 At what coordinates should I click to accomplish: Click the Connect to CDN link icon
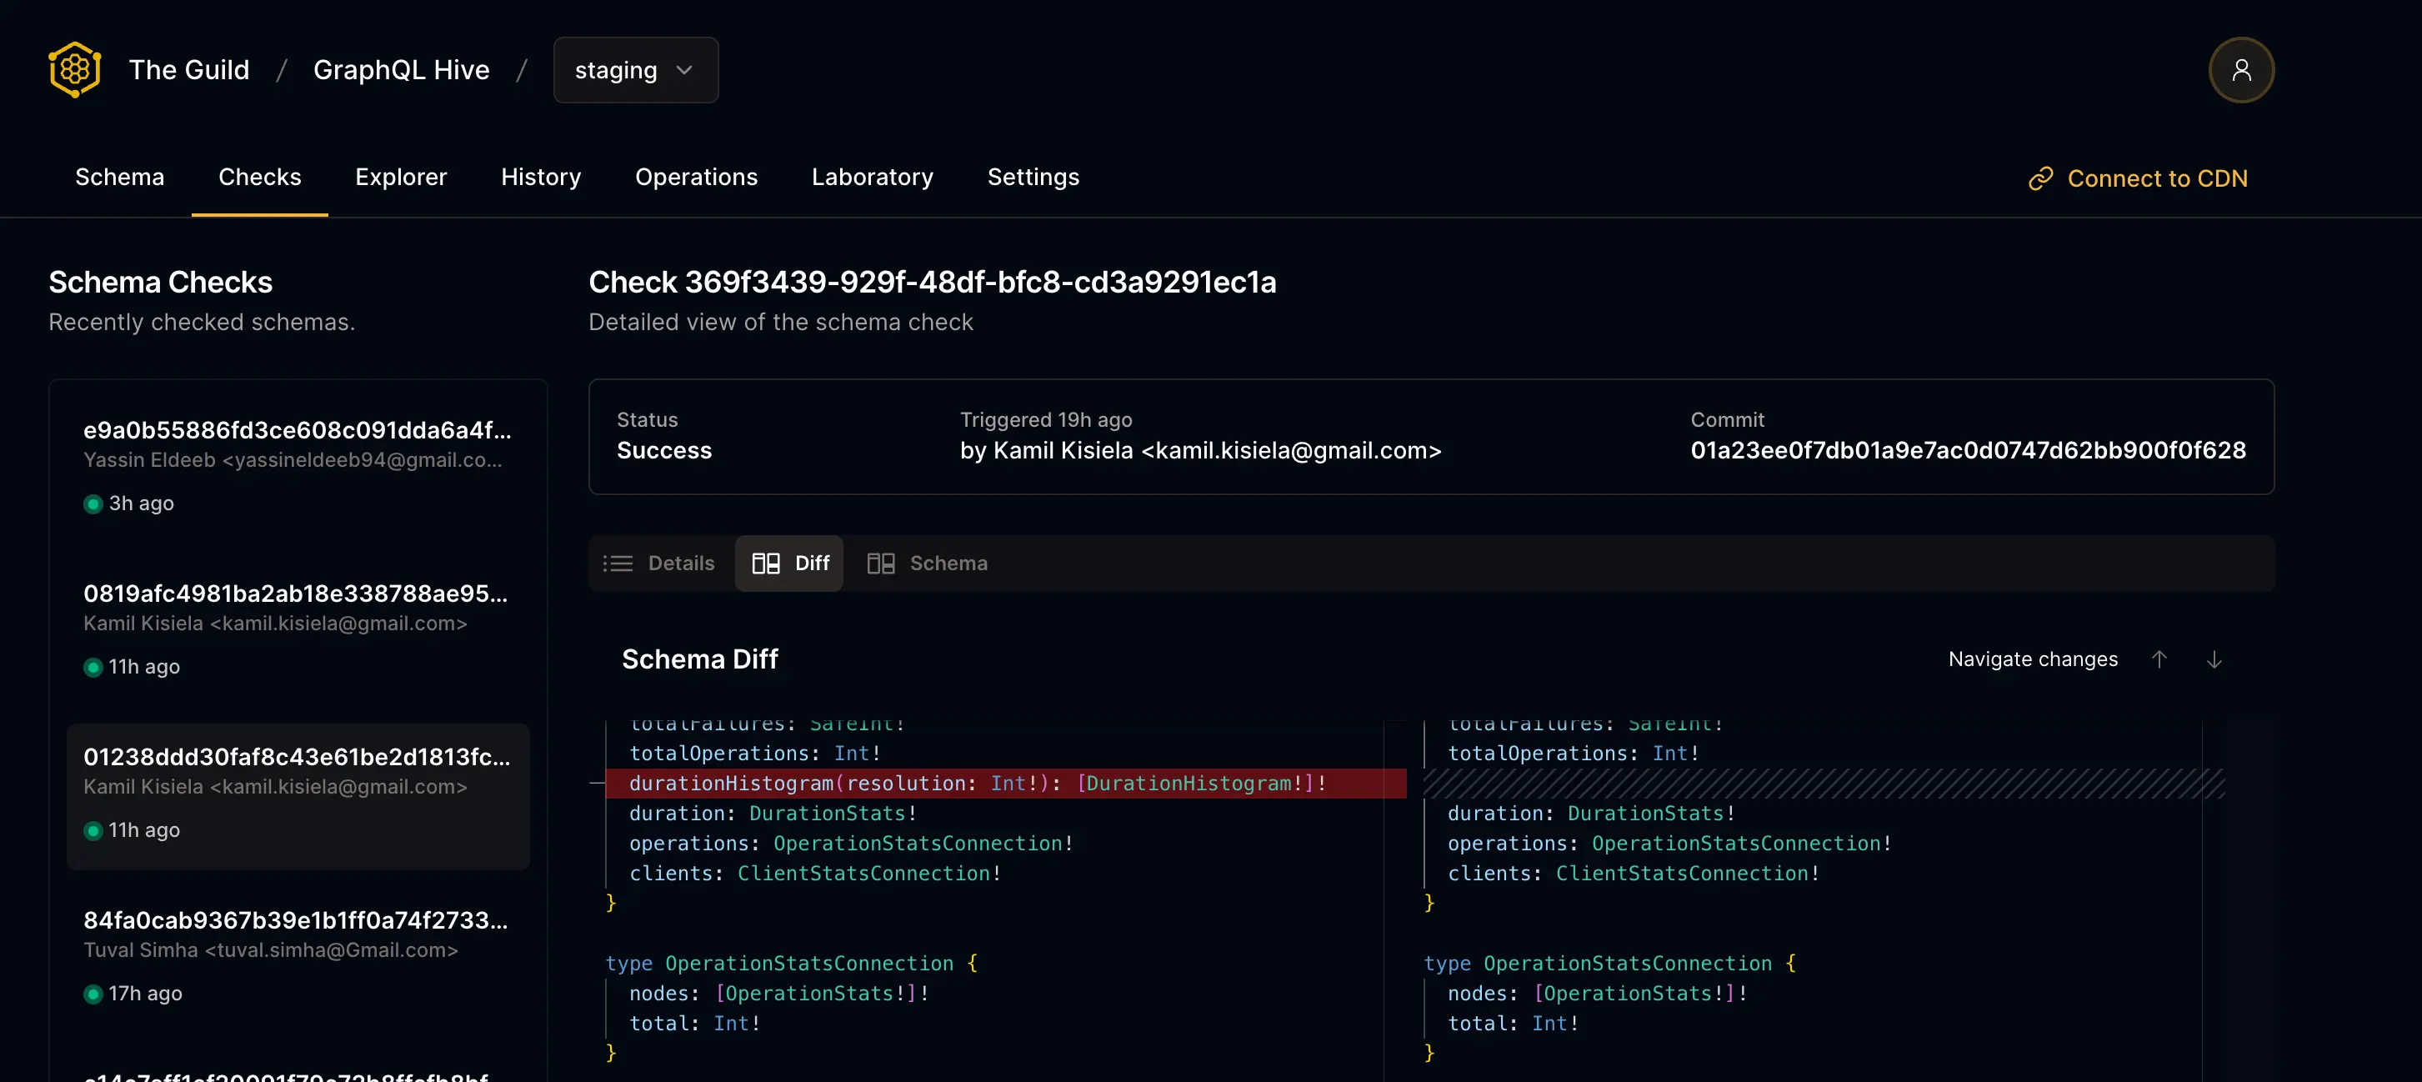[x=2040, y=178]
